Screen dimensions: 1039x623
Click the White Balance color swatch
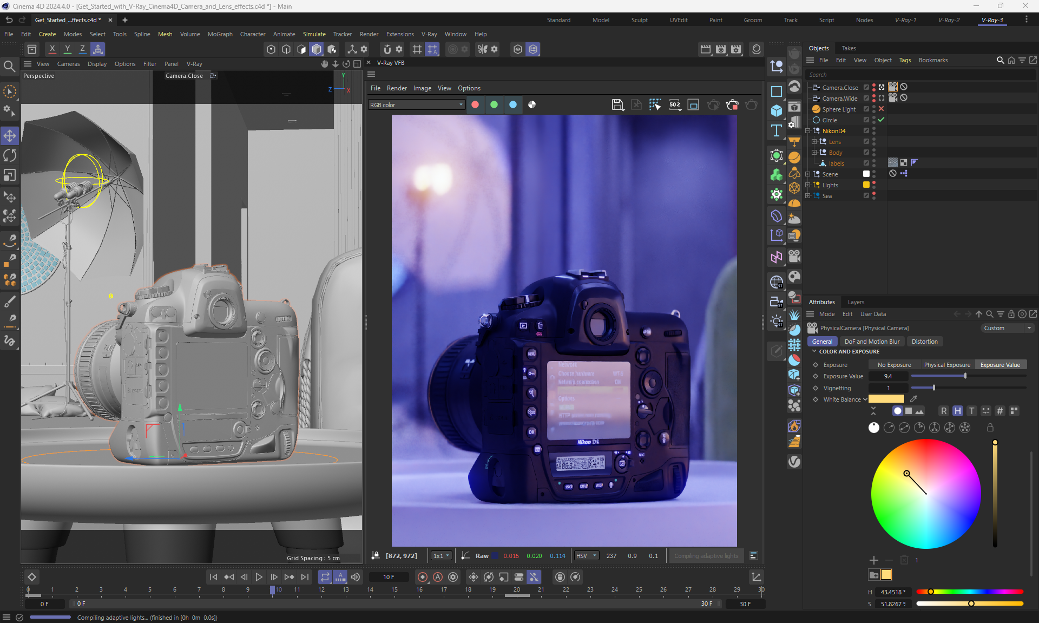point(886,399)
